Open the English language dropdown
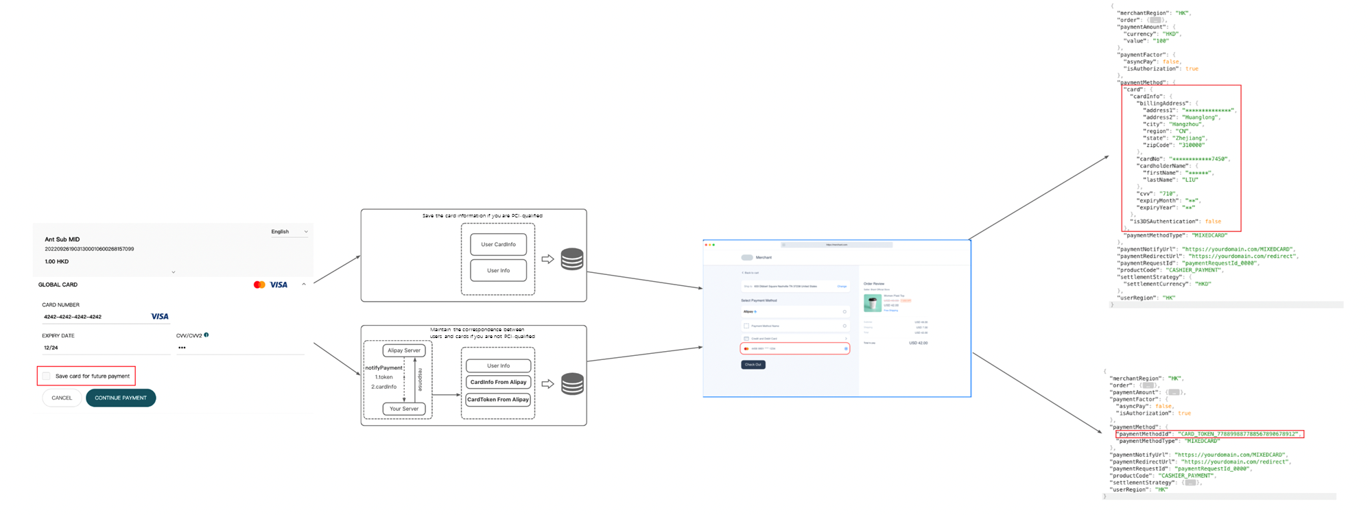 coord(289,232)
